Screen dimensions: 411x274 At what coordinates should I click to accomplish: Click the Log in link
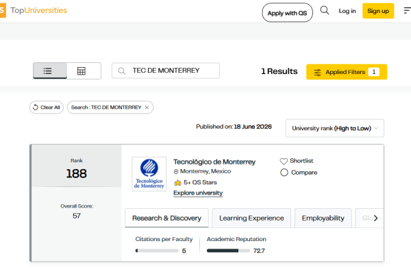347,11
